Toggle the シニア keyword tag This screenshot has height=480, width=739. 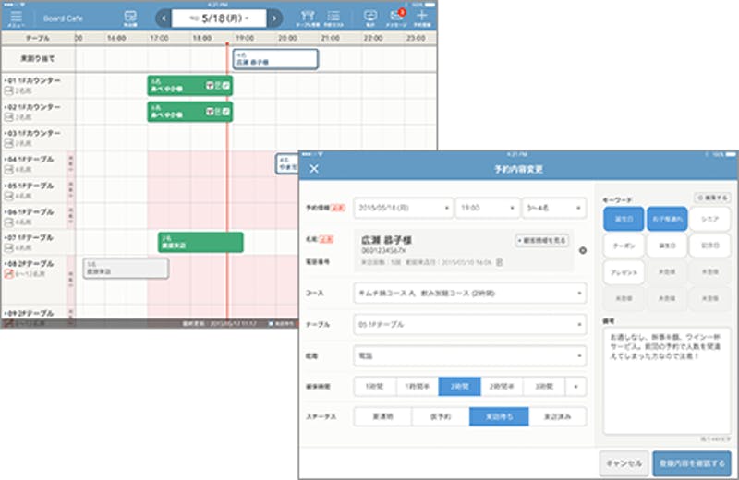[709, 218]
